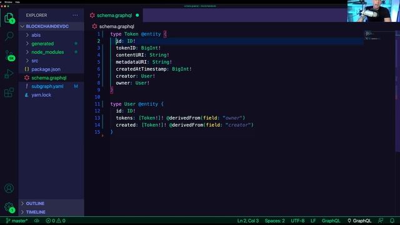Screen dimensions: 400x225
Task: Open the Extensions view
Action: [x=9, y=92]
